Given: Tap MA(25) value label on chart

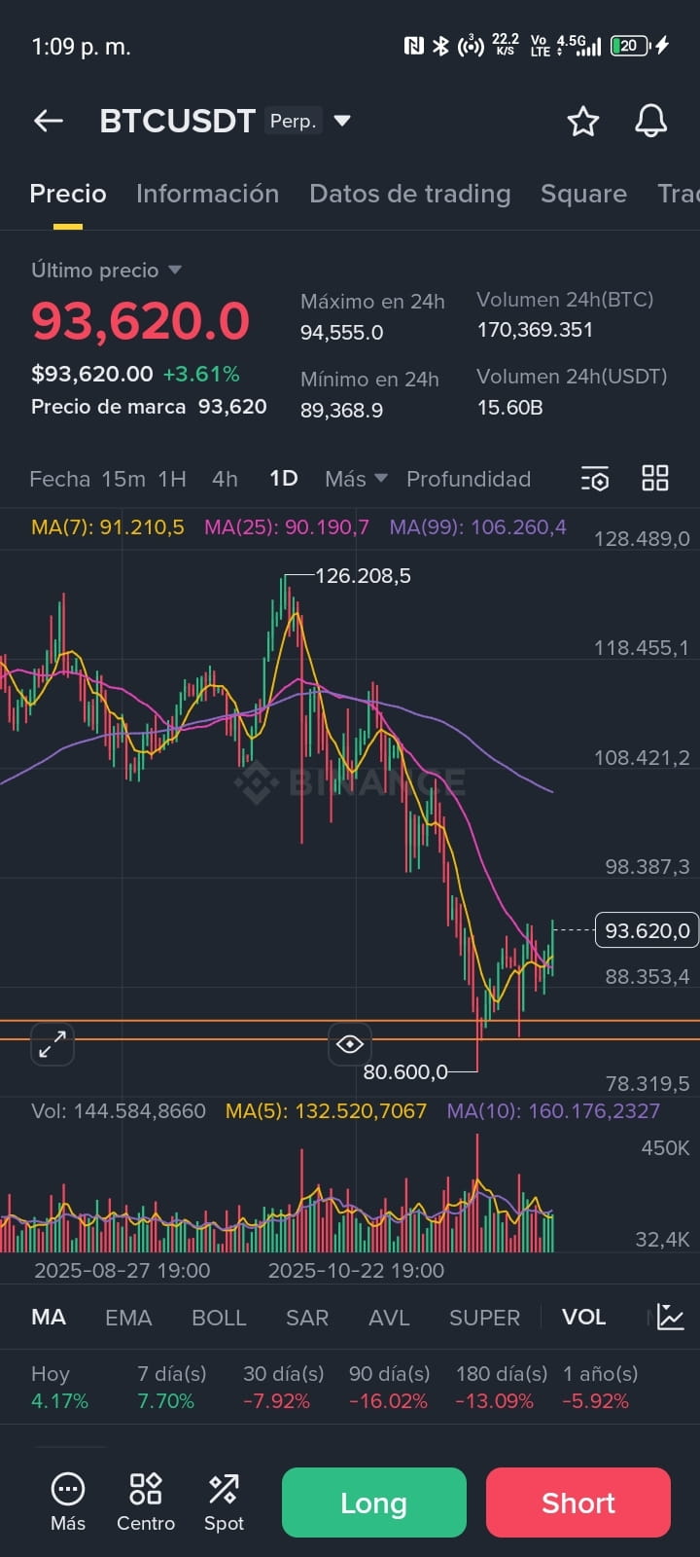Looking at the screenshot, I should (x=287, y=527).
